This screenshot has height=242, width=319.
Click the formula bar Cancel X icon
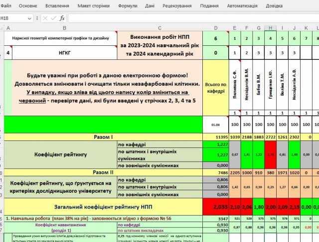point(45,18)
